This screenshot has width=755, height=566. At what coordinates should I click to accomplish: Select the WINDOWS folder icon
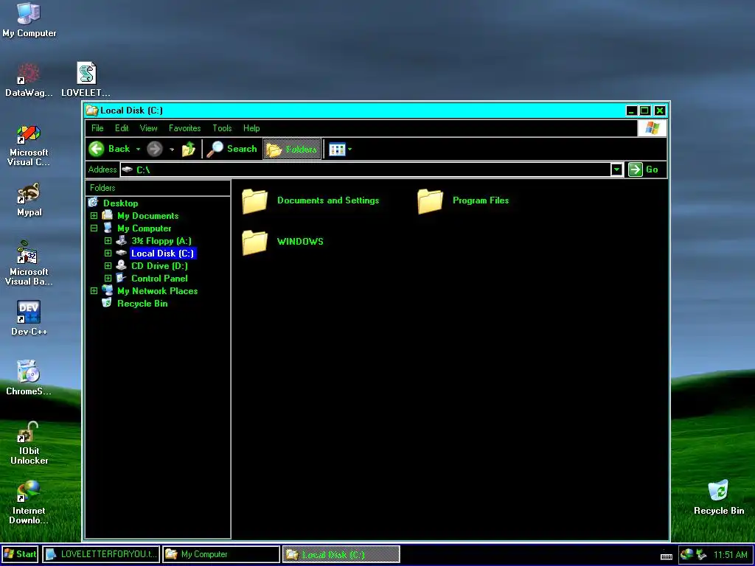point(254,242)
